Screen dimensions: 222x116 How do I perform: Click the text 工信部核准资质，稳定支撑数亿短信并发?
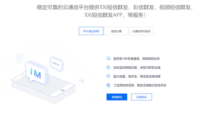[x=140, y=85]
